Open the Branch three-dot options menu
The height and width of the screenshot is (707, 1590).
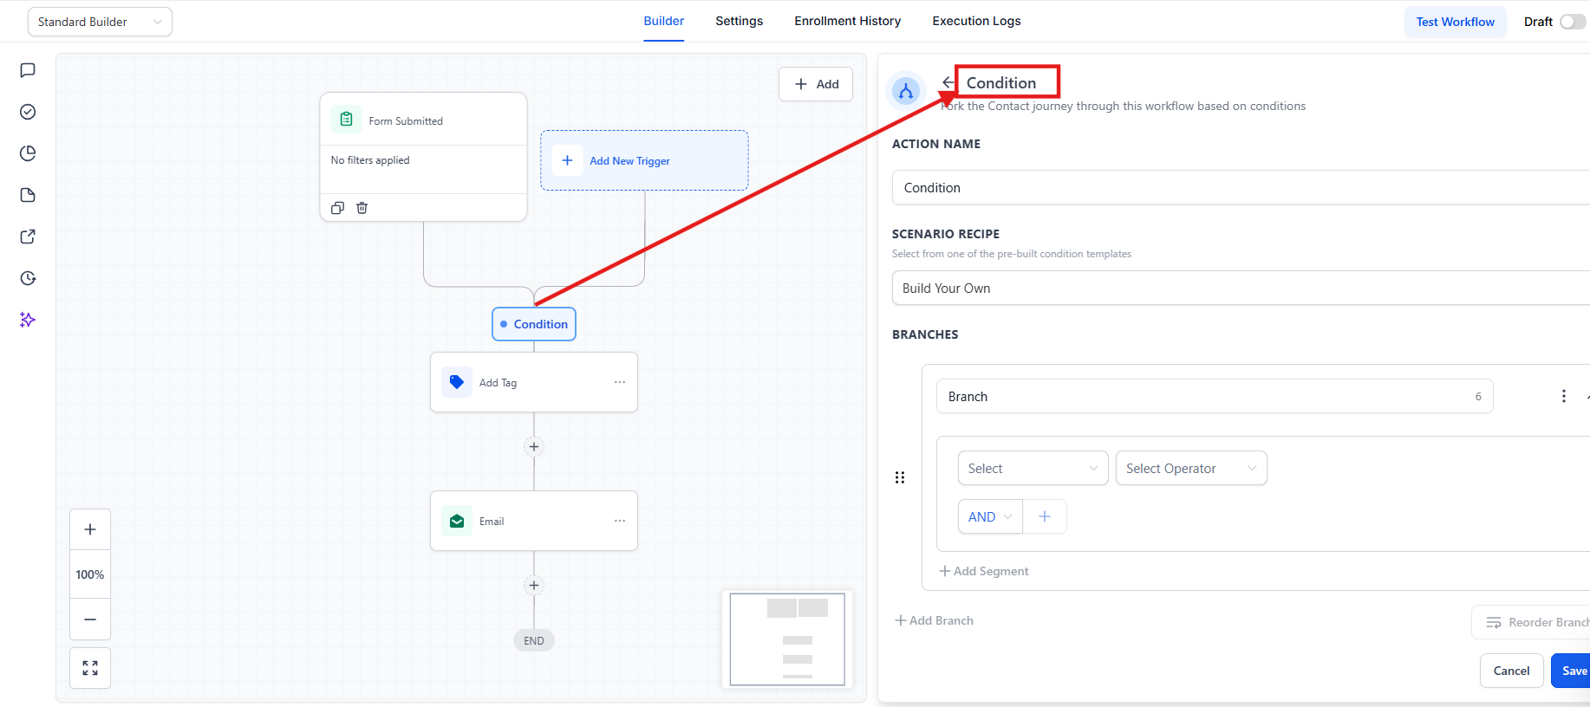1563,396
